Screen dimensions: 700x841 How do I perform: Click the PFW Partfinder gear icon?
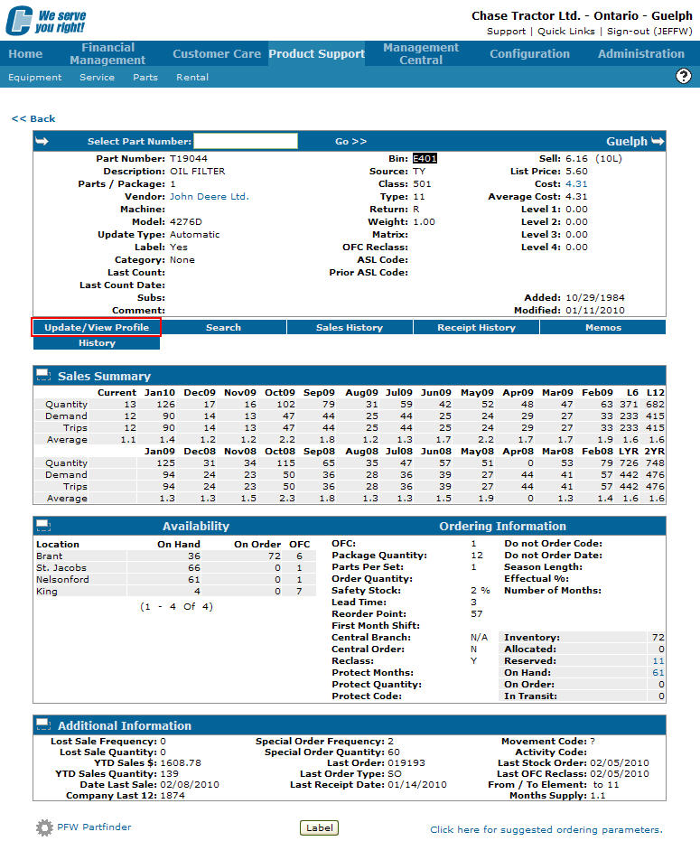(x=44, y=827)
